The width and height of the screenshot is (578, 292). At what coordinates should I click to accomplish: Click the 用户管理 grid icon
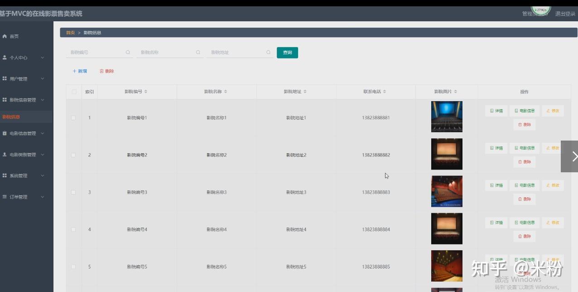pyautogui.click(x=5, y=78)
